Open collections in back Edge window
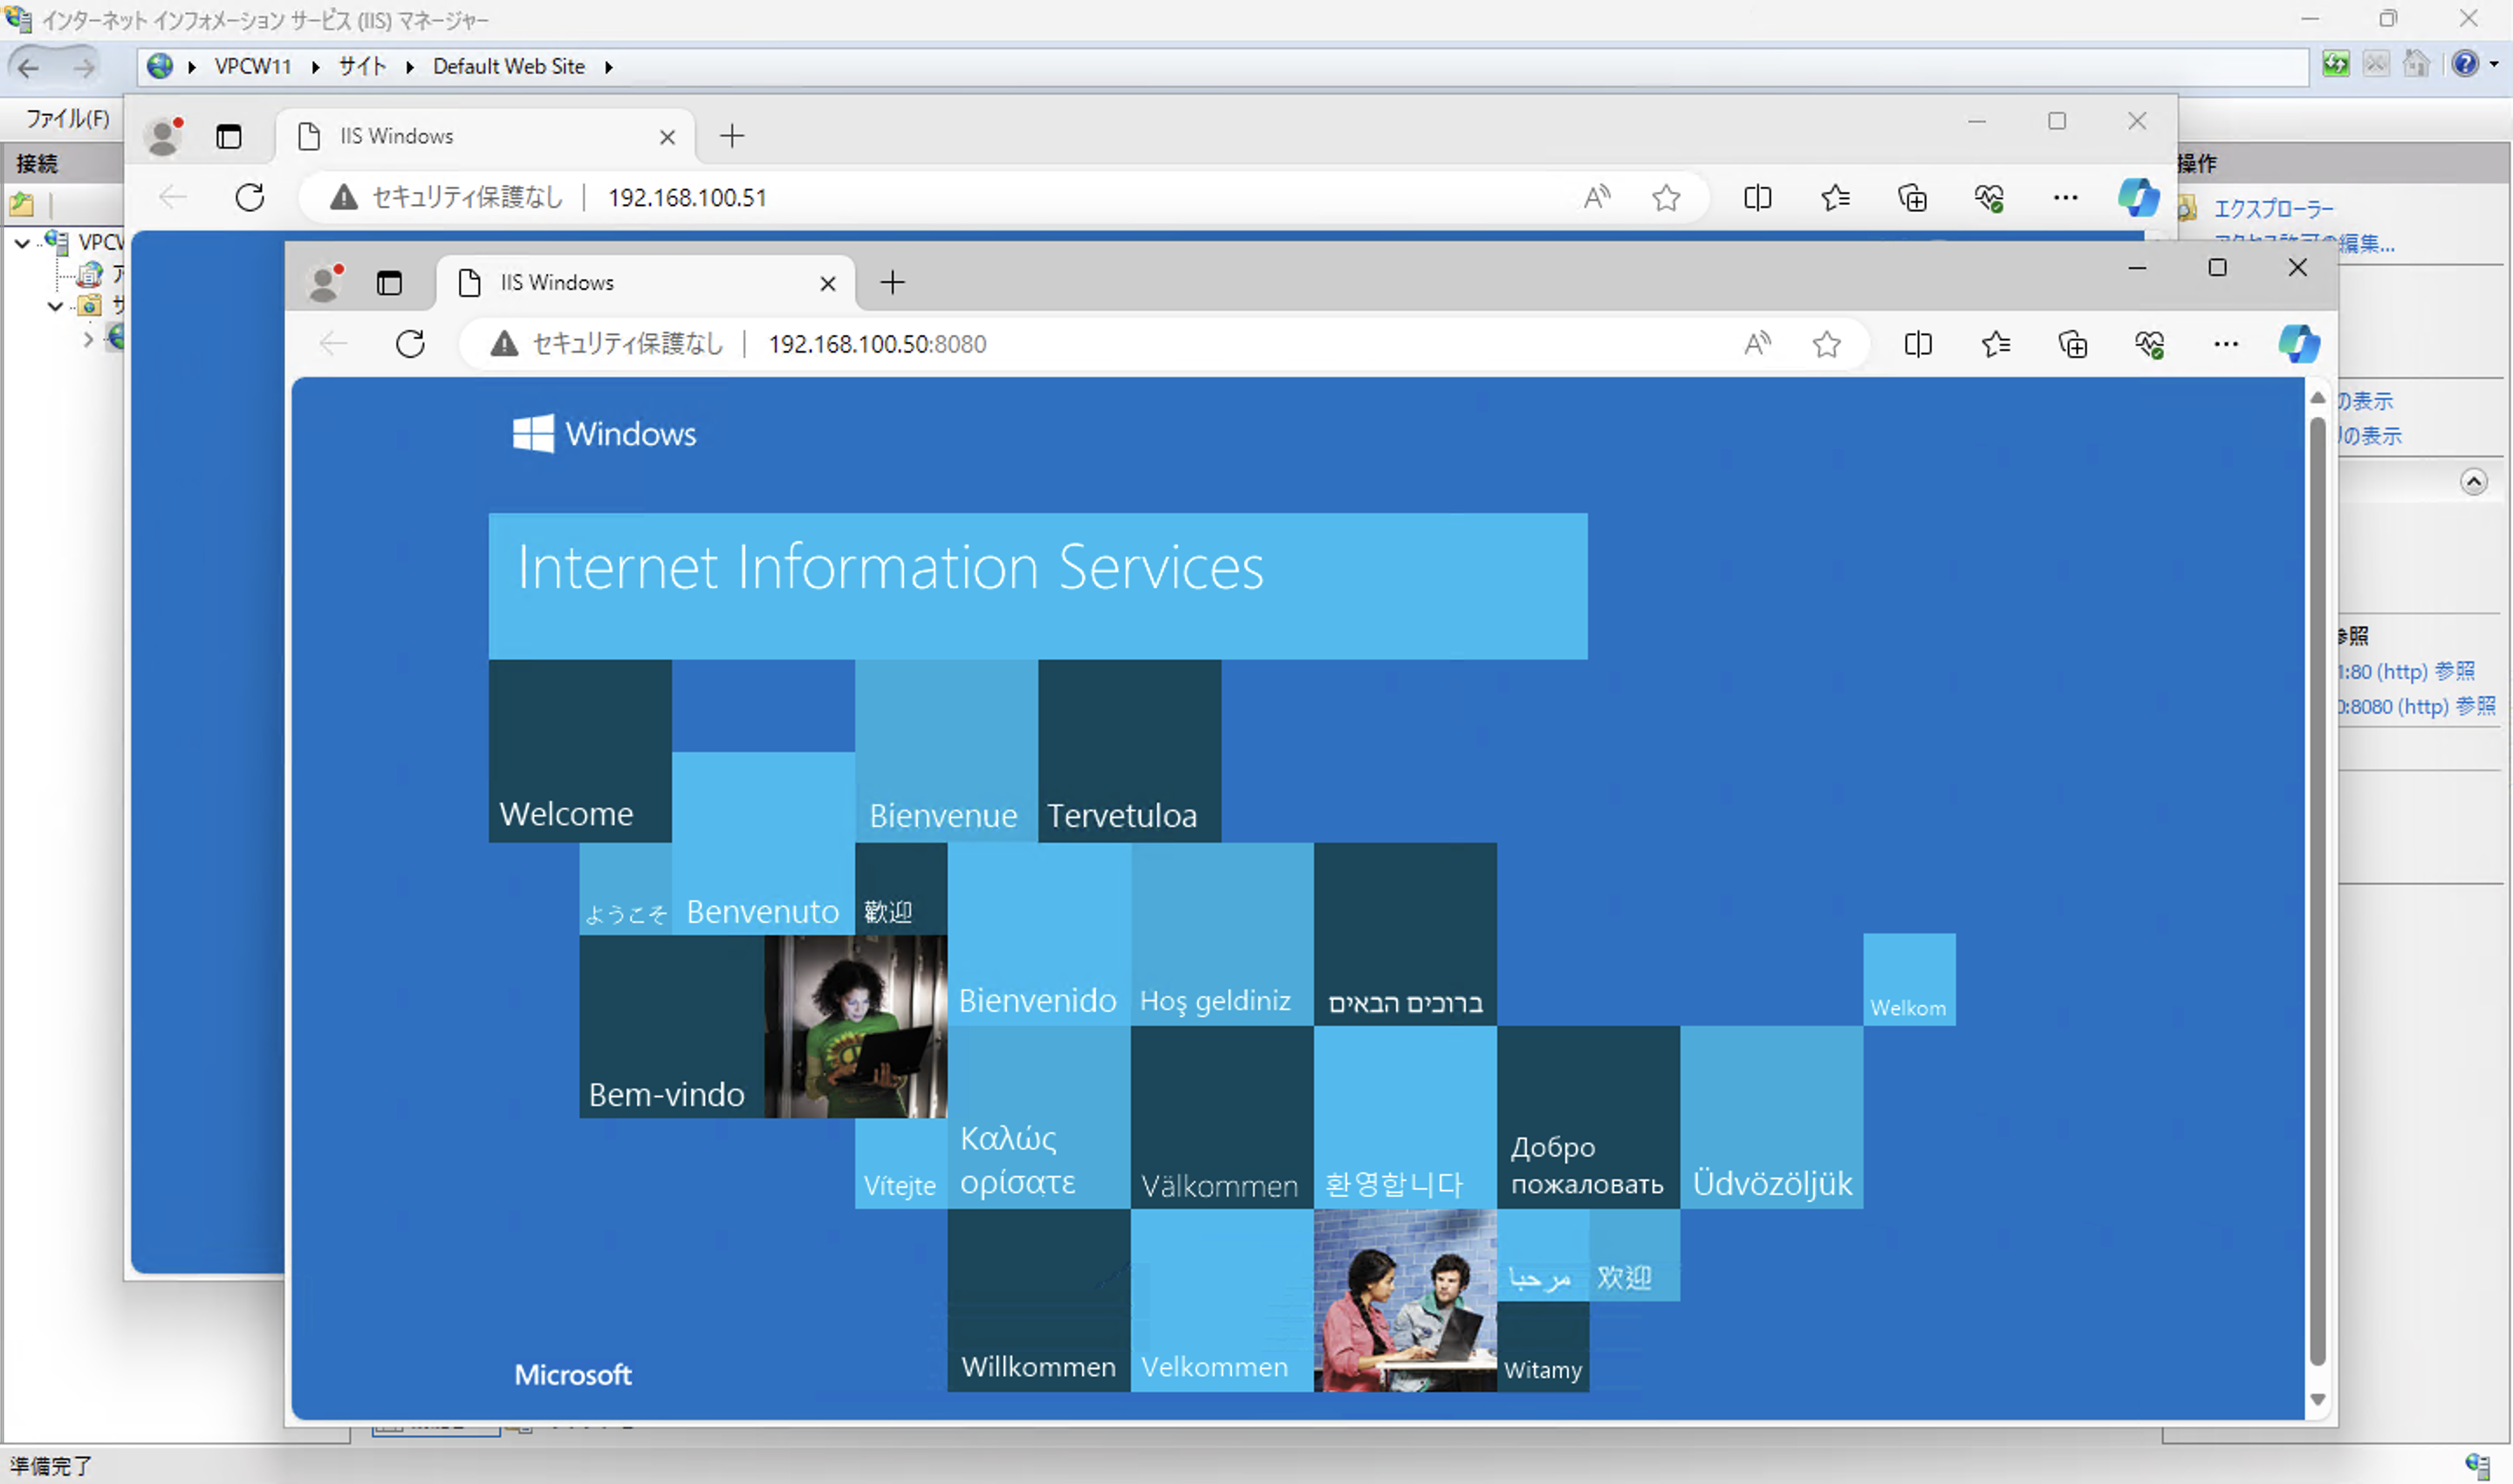Image resolution: width=2513 pixels, height=1484 pixels. 1912,197
